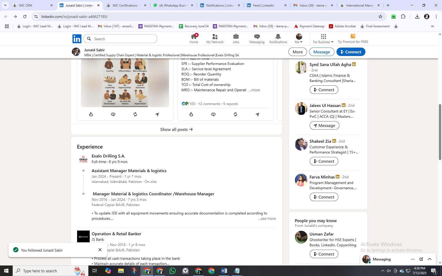
Task: Click the Connect button for Junaid Sabir
Action: [x=351, y=52]
